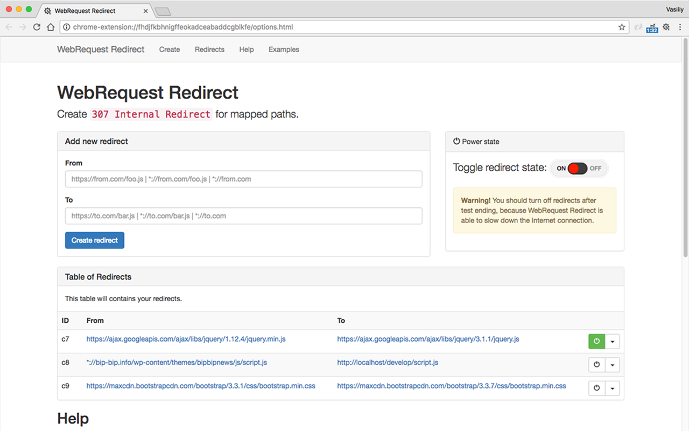Image resolution: width=689 pixels, height=431 pixels.
Task: Click the Vasiliy profile name
Action: [675, 9]
